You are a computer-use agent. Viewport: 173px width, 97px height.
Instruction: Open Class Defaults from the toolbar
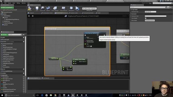tap(64, 9)
